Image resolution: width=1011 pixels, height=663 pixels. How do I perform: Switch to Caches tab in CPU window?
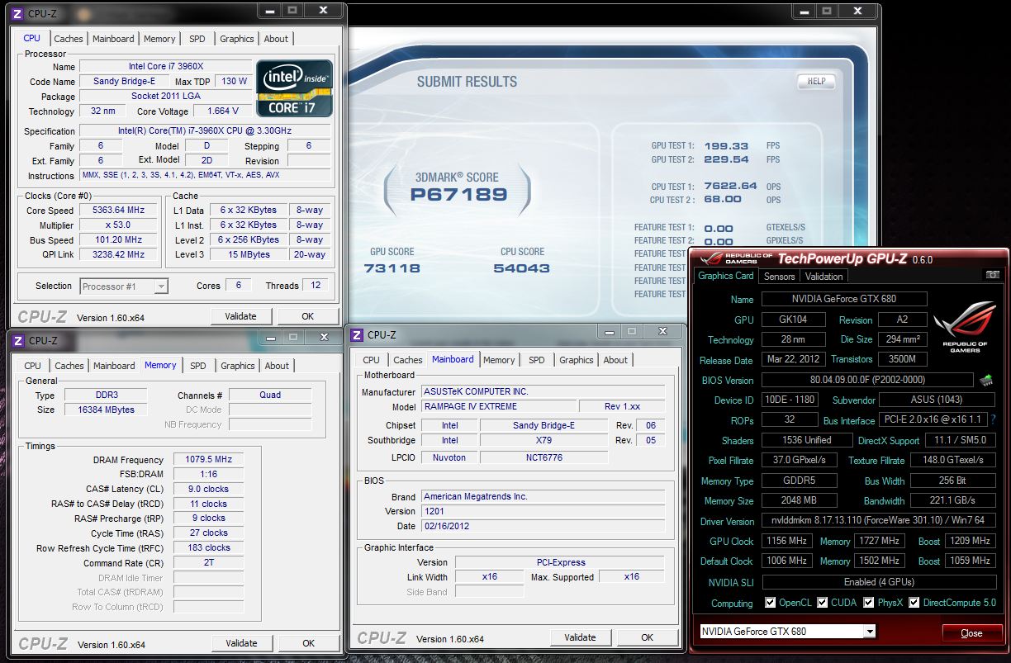point(69,39)
